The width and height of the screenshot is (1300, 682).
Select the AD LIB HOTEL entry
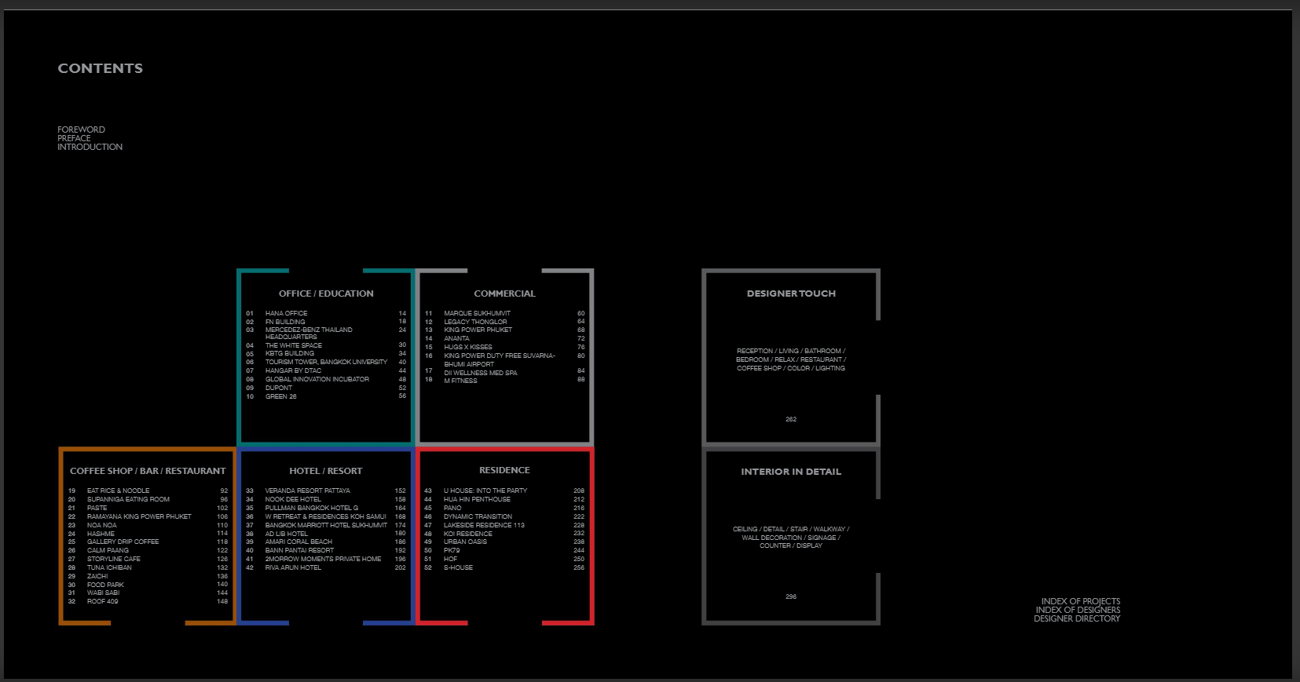[x=287, y=534]
